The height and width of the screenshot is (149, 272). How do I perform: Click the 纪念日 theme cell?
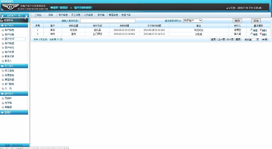click(73, 30)
